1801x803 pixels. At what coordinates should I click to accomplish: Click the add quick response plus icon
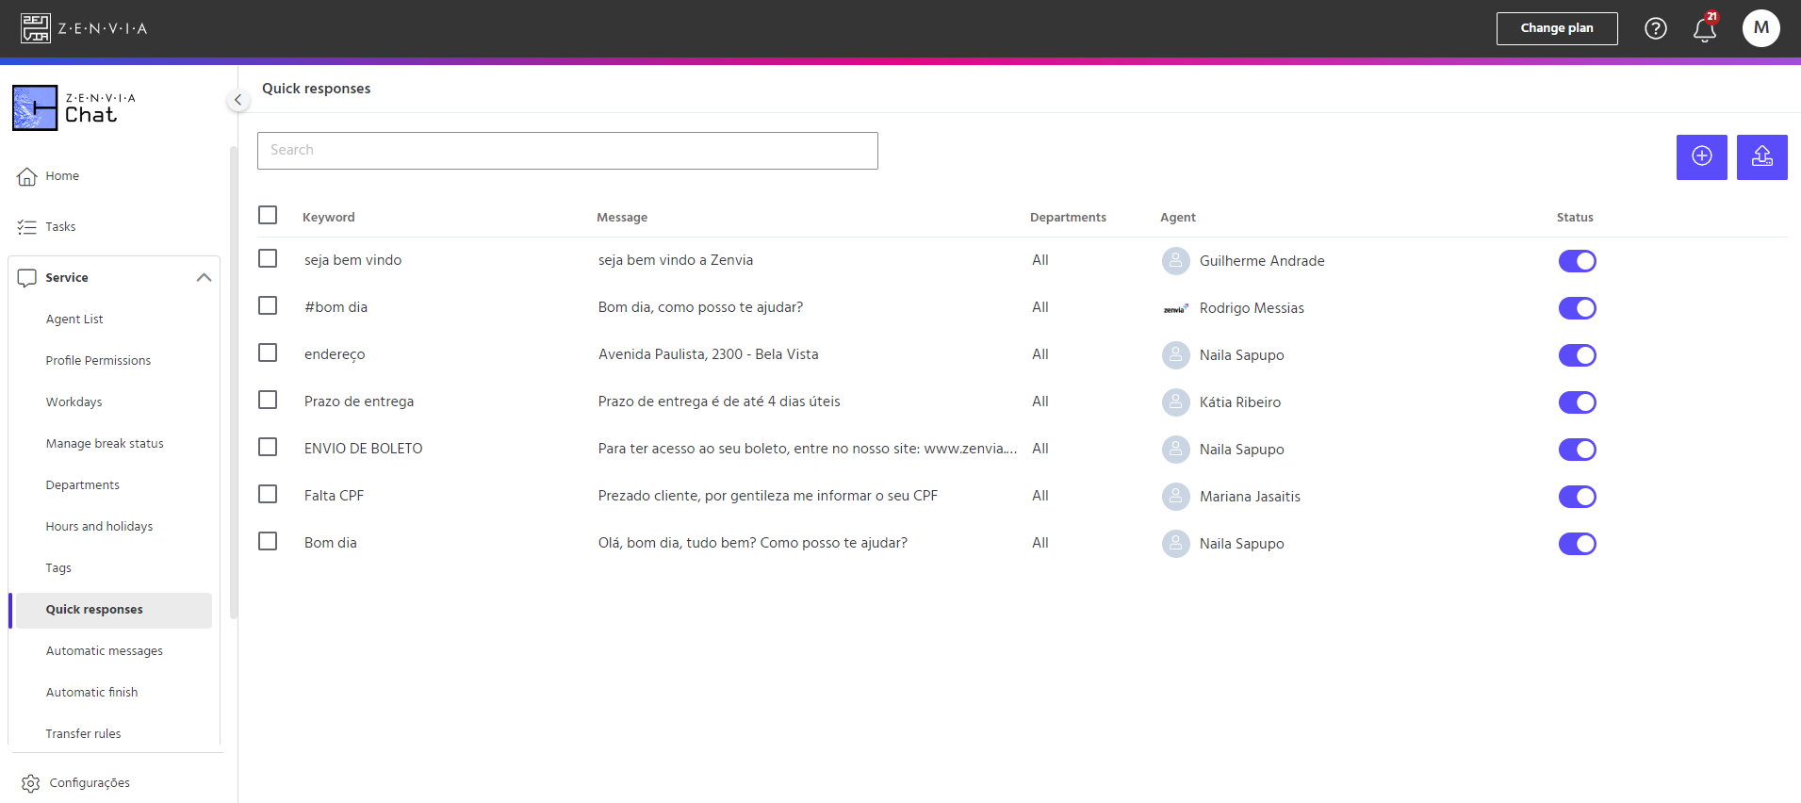(1701, 156)
